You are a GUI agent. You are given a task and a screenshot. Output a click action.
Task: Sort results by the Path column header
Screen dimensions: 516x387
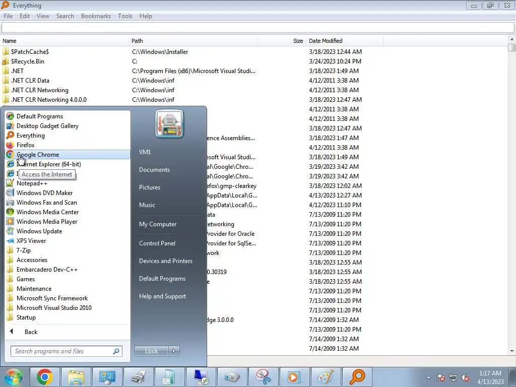193,41
